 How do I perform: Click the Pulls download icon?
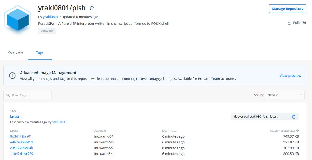pyautogui.click(x=289, y=23)
